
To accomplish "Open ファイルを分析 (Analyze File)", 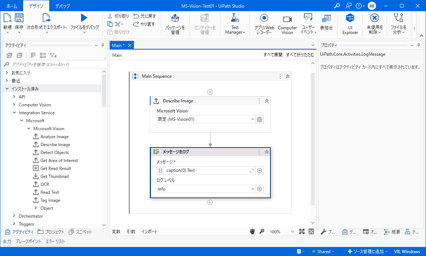I will (398, 24).
